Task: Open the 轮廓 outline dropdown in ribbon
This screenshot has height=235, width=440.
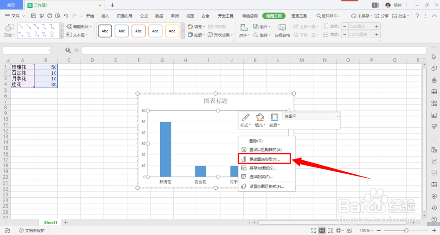Action: 196,35
